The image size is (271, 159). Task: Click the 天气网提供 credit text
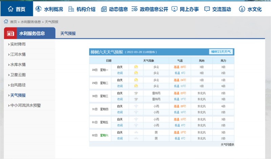point(227,145)
